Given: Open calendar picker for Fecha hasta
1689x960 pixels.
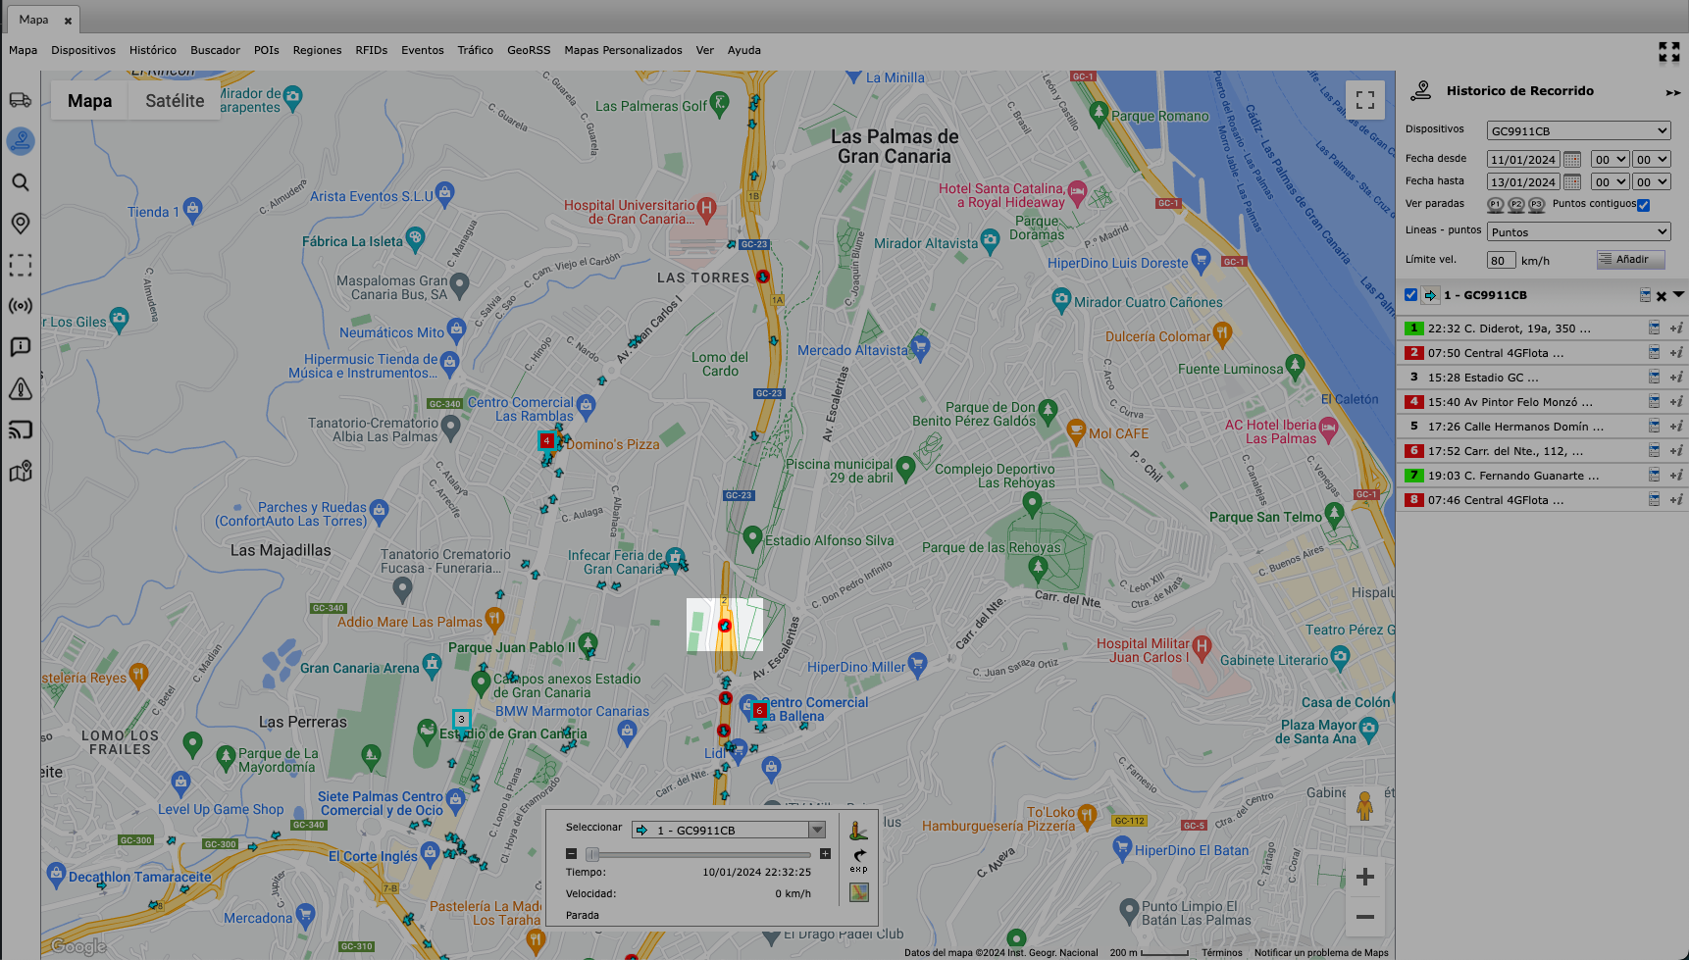Looking at the screenshot, I should tap(1572, 181).
